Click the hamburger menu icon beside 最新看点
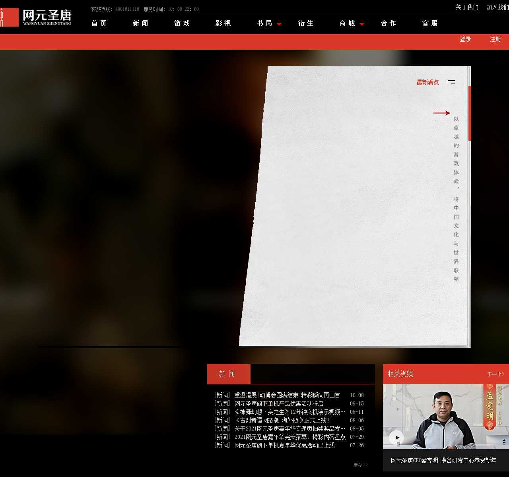The width and height of the screenshot is (509, 477). pyautogui.click(x=451, y=82)
